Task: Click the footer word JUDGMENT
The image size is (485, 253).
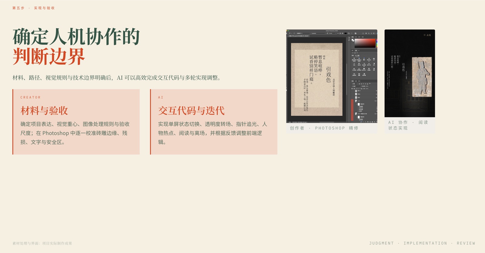Action: (x=381, y=243)
